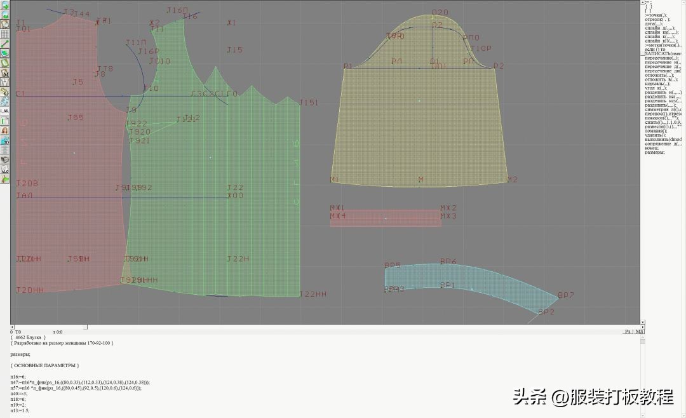
Task: Click the 'Мд' label at bottom right
Action: tap(638, 332)
